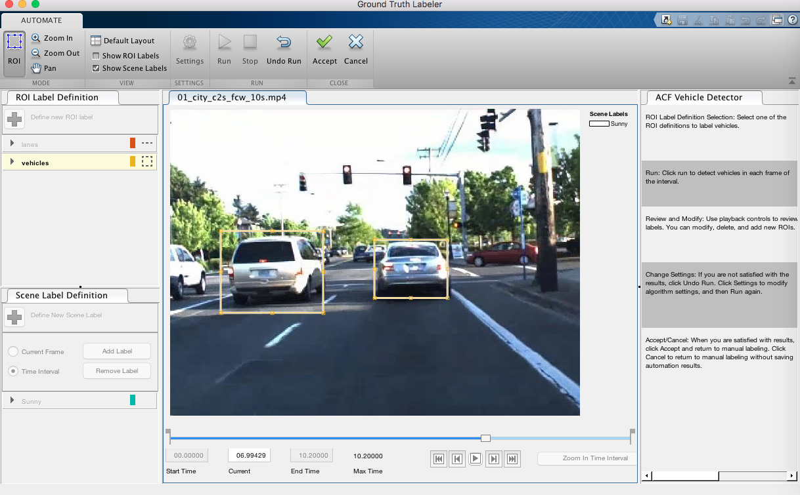800x495 pixels.
Task: Select the Pan hand tool
Action: click(36, 68)
